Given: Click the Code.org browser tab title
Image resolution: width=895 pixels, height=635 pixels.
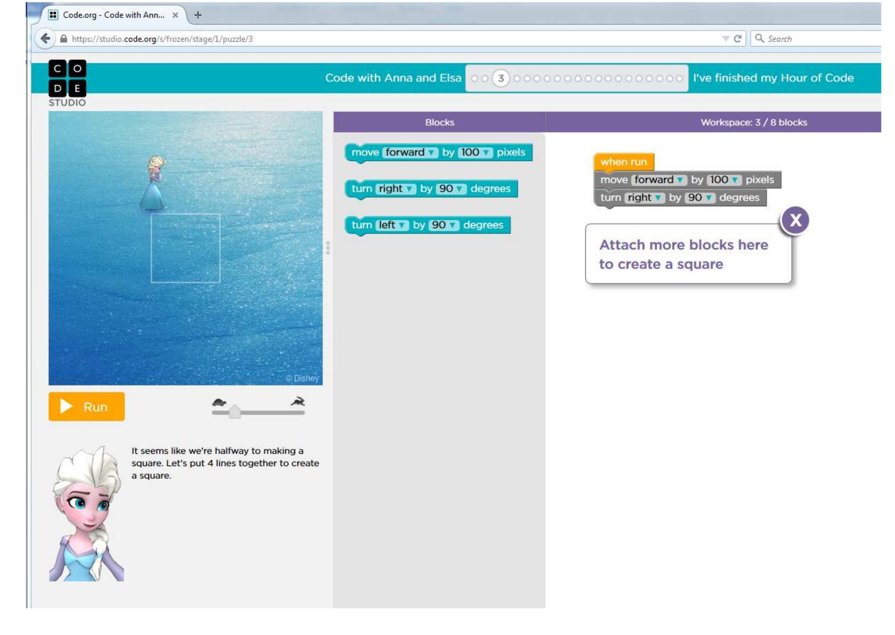Looking at the screenshot, I should point(113,15).
